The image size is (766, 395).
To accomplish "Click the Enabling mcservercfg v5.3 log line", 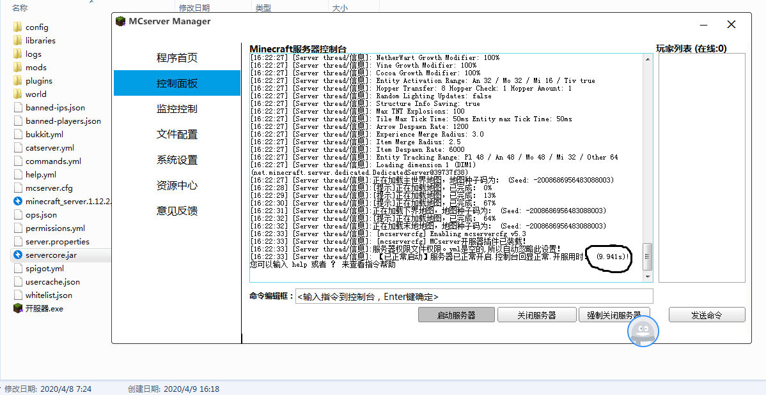I will tap(388, 234).
